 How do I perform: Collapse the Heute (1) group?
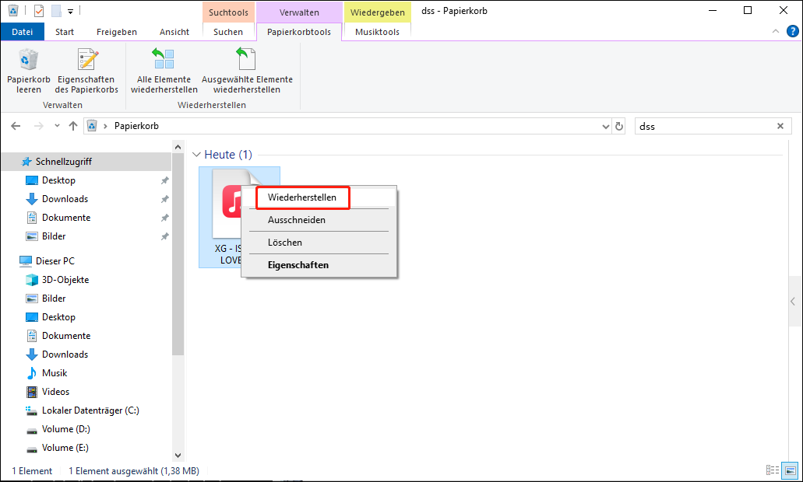[x=196, y=155]
